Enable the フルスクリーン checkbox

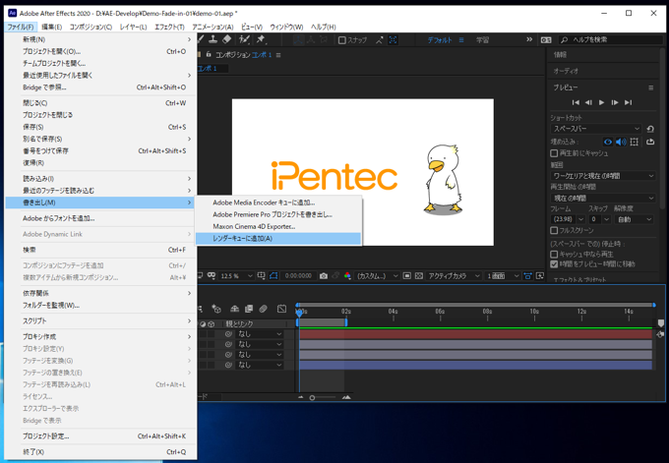pyautogui.click(x=554, y=230)
